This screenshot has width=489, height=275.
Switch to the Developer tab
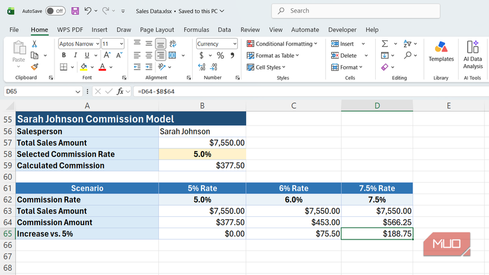[x=342, y=30]
